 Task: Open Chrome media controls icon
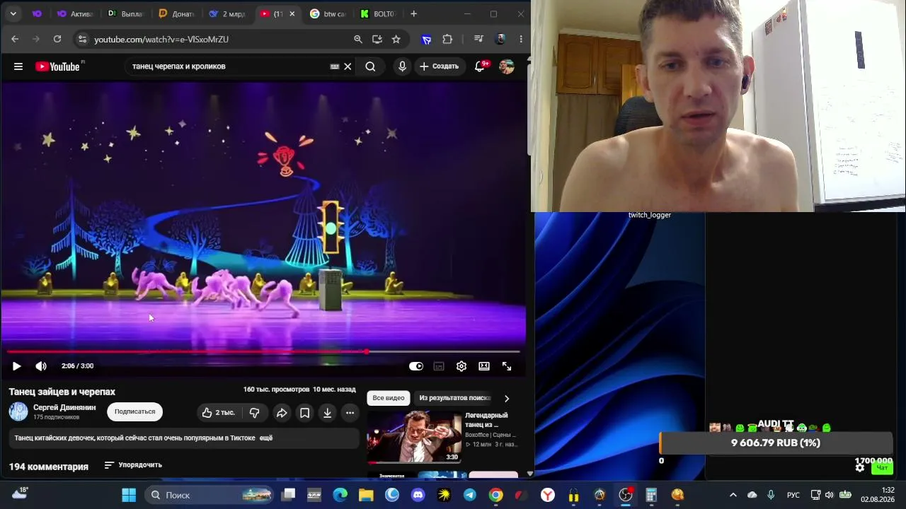click(479, 40)
